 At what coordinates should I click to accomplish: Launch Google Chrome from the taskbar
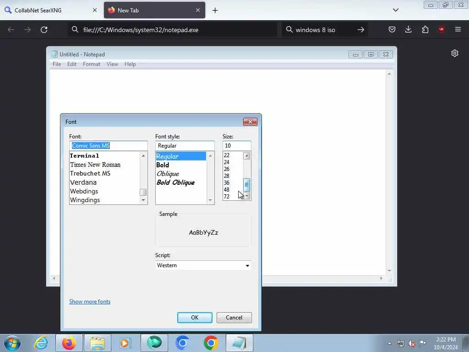(x=211, y=343)
